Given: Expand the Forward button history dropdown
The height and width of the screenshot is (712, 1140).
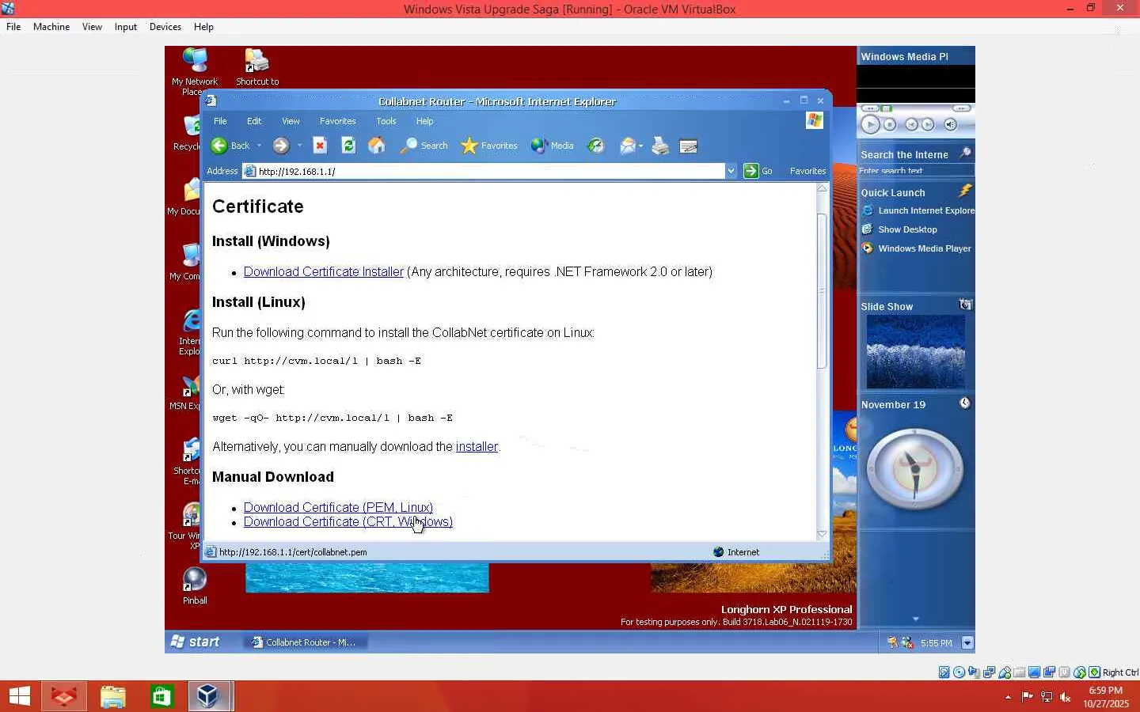Looking at the screenshot, I should (x=299, y=146).
